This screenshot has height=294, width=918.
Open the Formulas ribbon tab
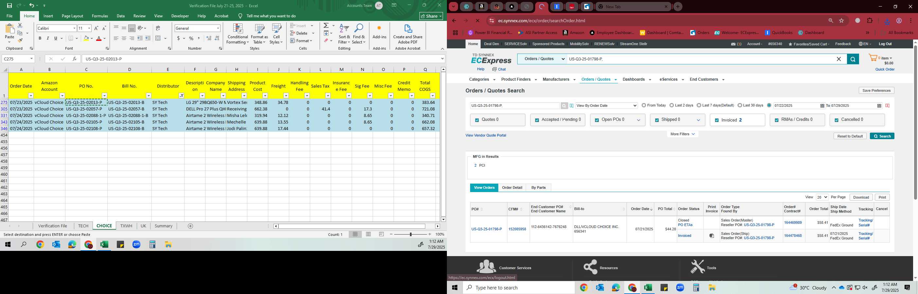pyautogui.click(x=100, y=16)
